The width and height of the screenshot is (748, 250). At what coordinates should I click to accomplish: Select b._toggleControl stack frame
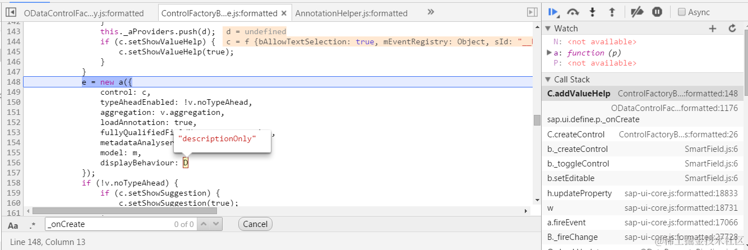point(644,164)
